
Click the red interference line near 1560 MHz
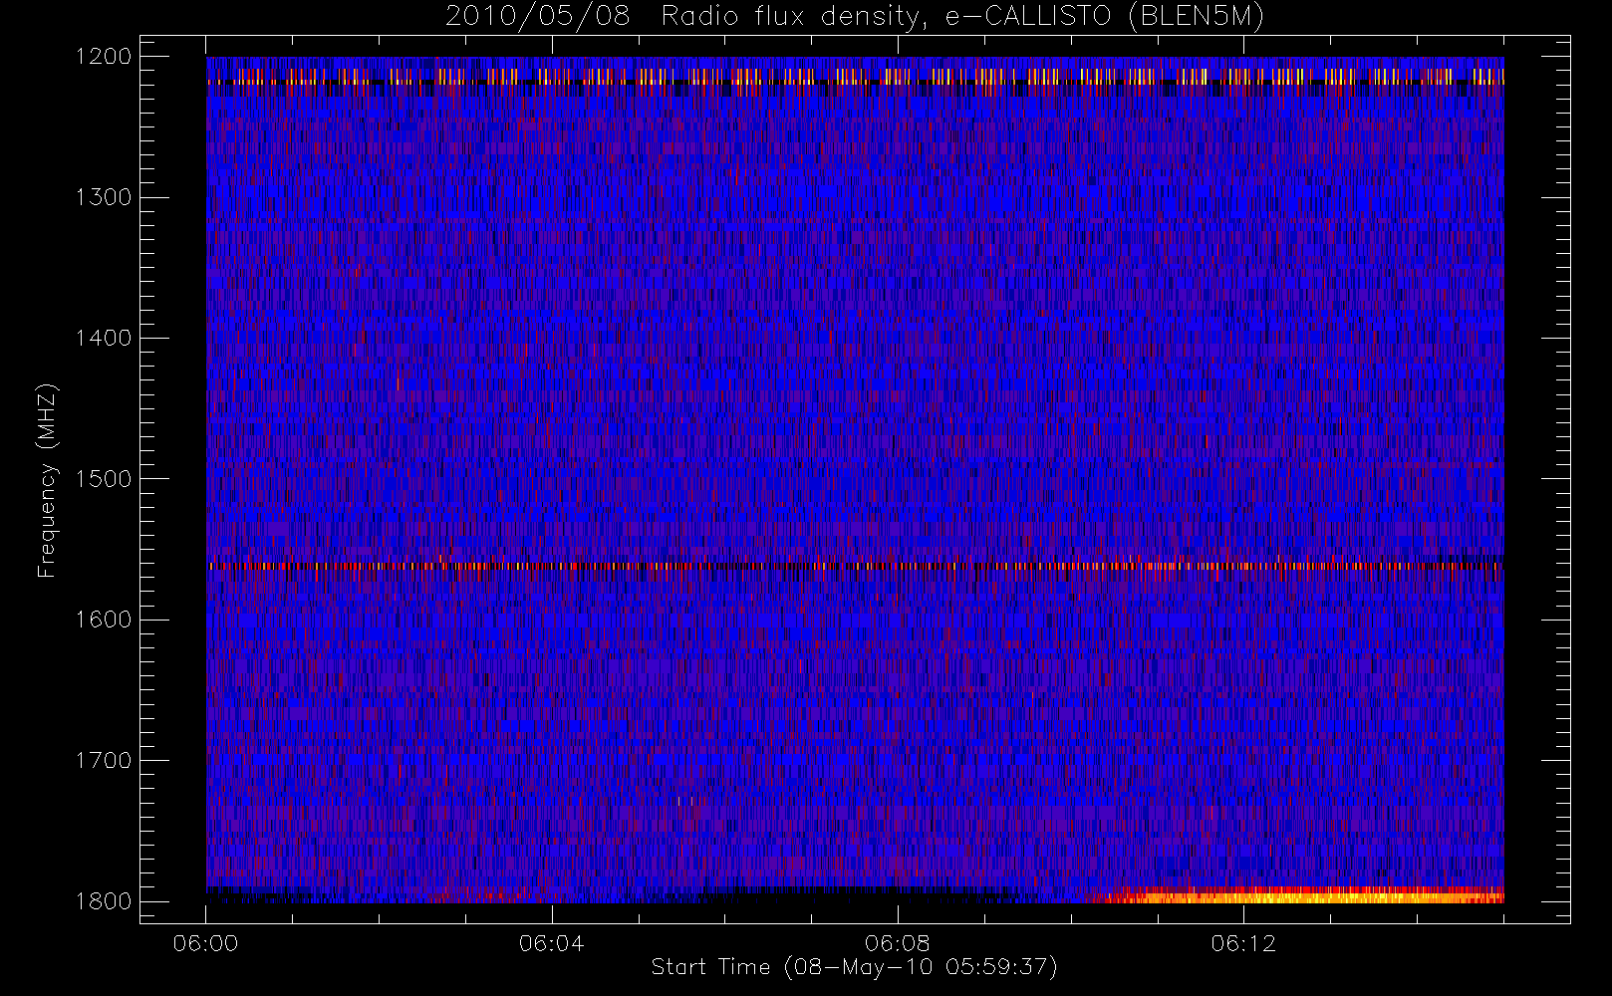point(855,566)
